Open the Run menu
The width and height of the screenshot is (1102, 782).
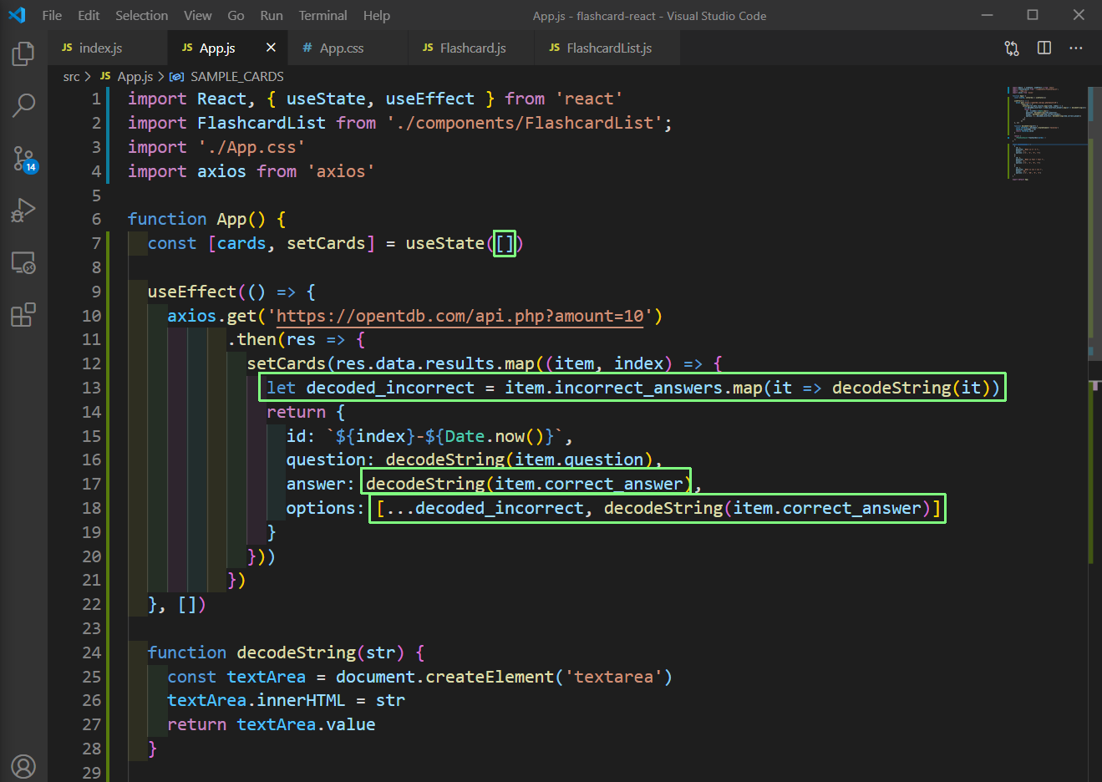point(272,15)
